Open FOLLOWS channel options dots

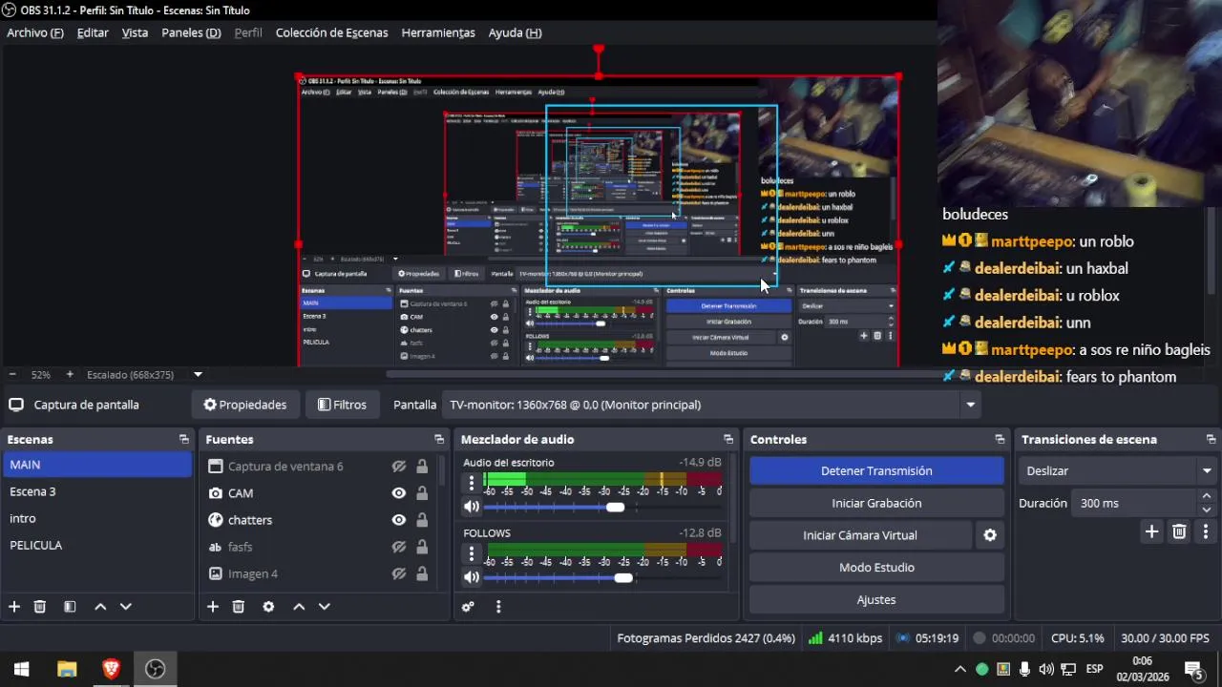tap(472, 553)
